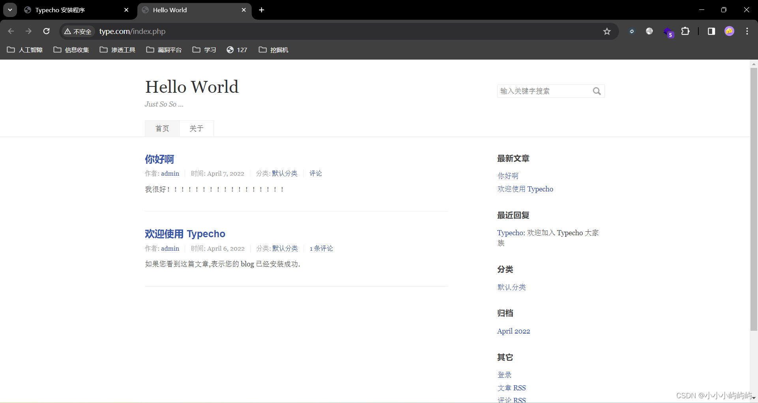
Task: Open a new browser tab
Action: (x=261, y=10)
